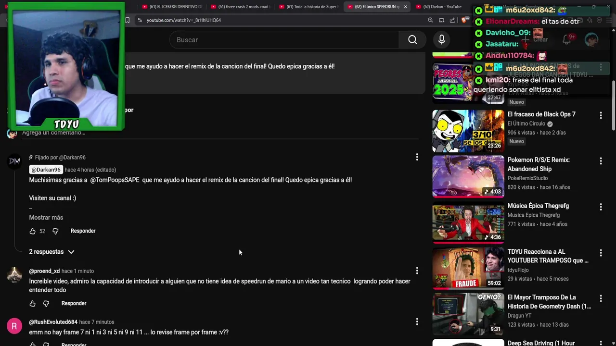Switch to EL ICEBERG DEFINITIVO tab
The height and width of the screenshot is (346, 616).
tap(172, 7)
